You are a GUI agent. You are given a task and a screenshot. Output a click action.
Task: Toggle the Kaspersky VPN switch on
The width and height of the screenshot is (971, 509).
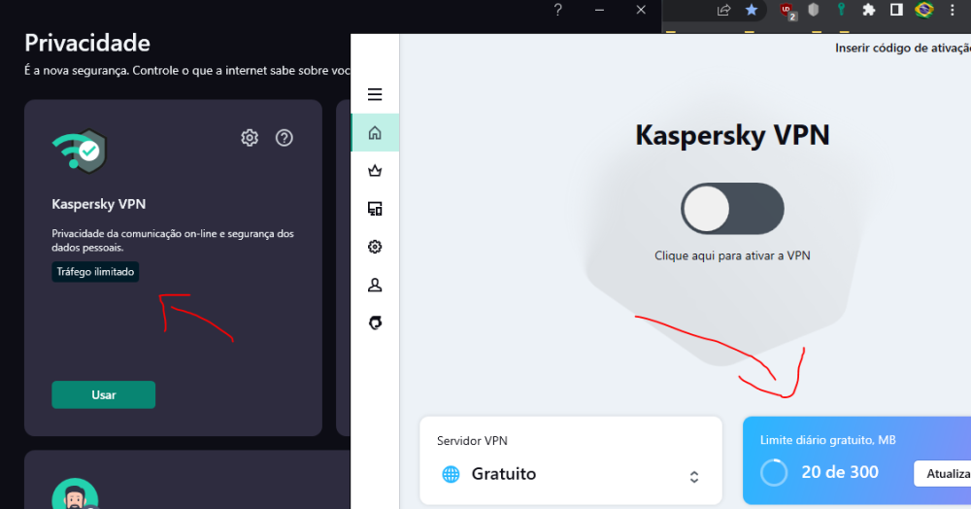(x=732, y=209)
